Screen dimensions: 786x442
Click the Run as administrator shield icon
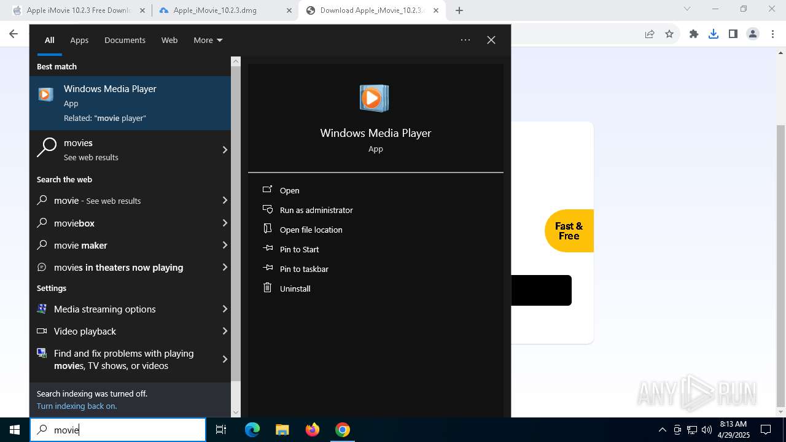(267, 209)
